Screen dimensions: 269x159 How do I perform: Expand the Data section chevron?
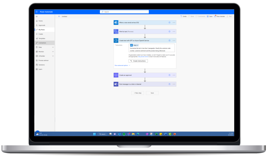(53, 47)
